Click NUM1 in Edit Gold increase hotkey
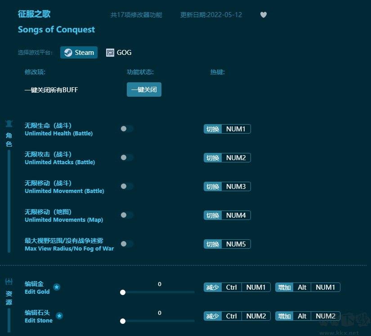 pyautogui.click(x=325, y=287)
